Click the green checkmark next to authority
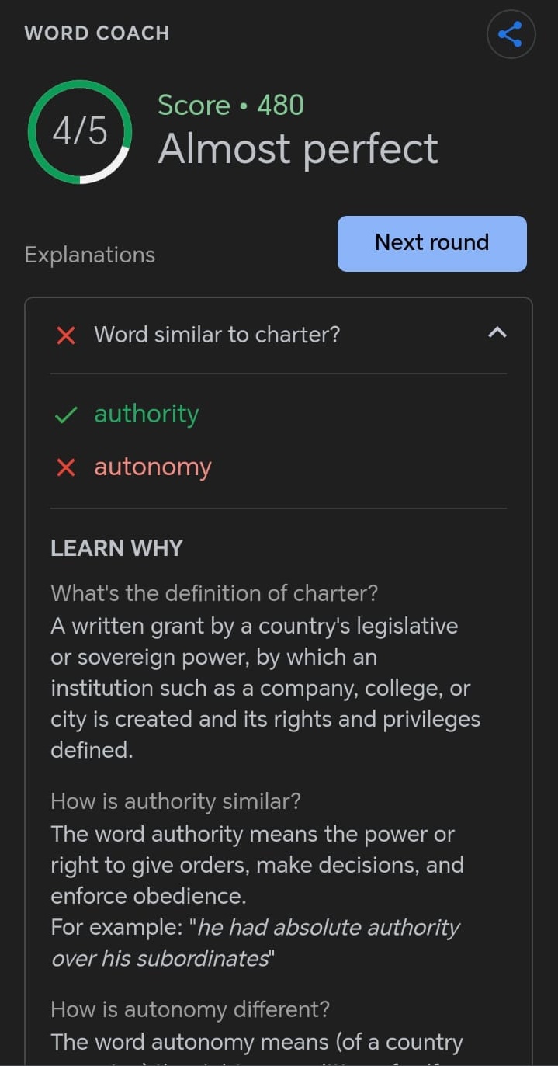This screenshot has width=558, height=1066. (x=66, y=415)
